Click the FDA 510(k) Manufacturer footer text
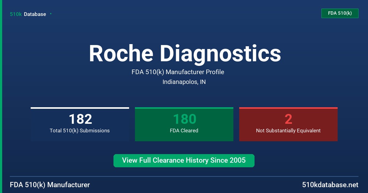This screenshot has width=368, height=193. 50,185
